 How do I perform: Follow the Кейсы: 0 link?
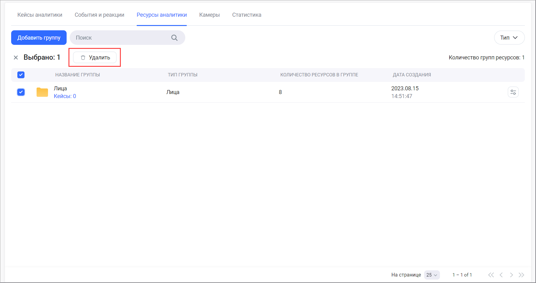[x=65, y=96]
